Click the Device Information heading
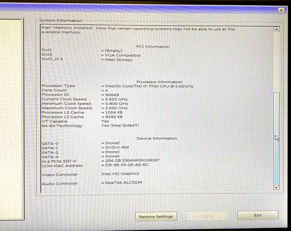 (157, 138)
